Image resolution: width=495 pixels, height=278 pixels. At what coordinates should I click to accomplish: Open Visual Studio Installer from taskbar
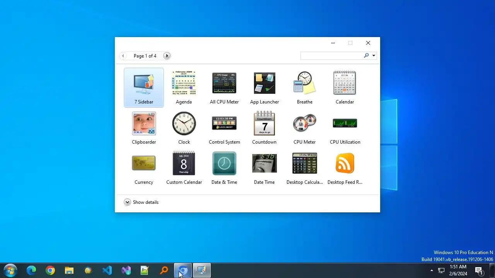[x=126, y=270]
